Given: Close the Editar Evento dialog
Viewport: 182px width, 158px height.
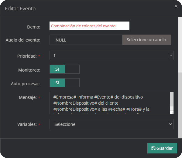Looking at the screenshot, I should pos(176,6).
